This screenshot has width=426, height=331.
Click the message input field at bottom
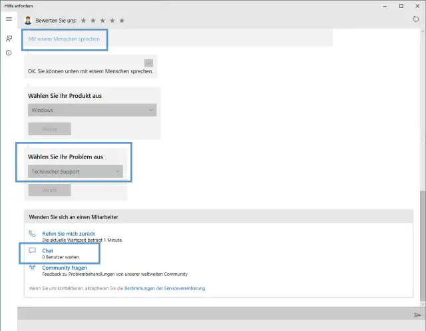pos(213,315)
